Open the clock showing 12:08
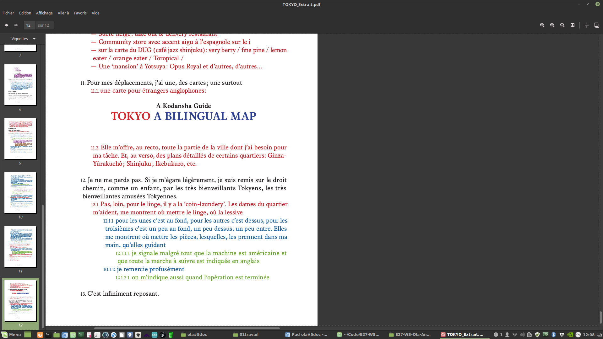603x339 pixels. click(589, 335)
